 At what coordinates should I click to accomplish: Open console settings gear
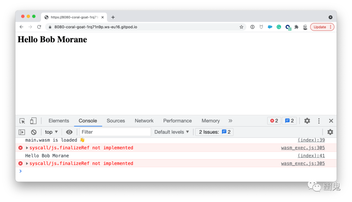[x=330, y=132]
